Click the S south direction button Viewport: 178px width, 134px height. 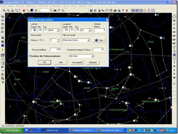click(x=174, y=74)
